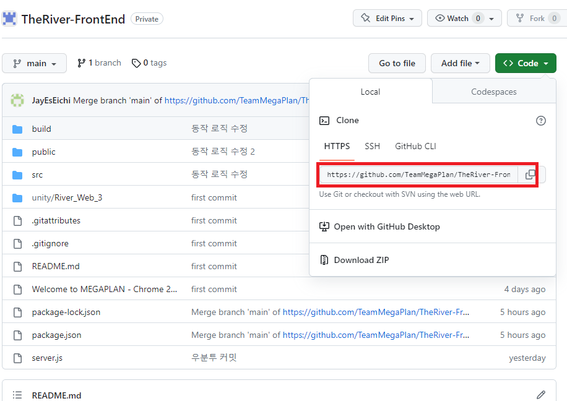Click Download ZIP
Viewport: 567px width, 401px height.
361,260
